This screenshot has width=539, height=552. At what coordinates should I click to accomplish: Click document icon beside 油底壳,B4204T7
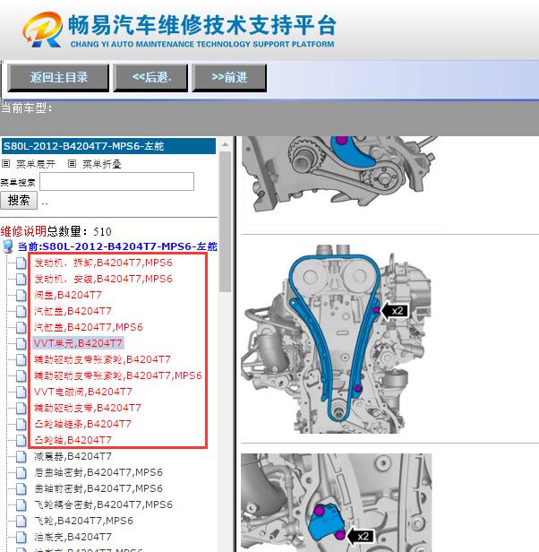pyautogui.click(x=21, y=538)
